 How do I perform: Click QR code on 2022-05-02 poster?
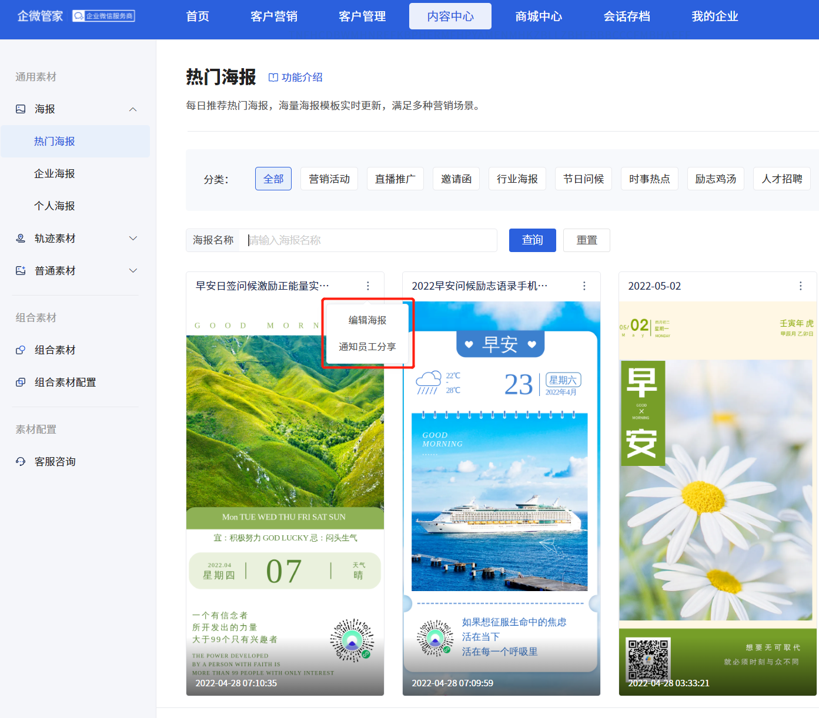pyautogui.click(x=648, y=659)
